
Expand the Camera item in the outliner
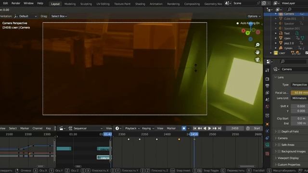point(276,14)
